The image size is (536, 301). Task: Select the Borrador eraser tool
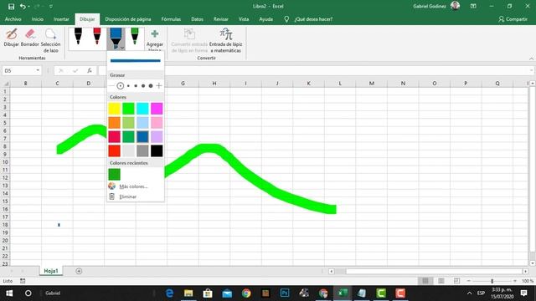coord(30,38)
